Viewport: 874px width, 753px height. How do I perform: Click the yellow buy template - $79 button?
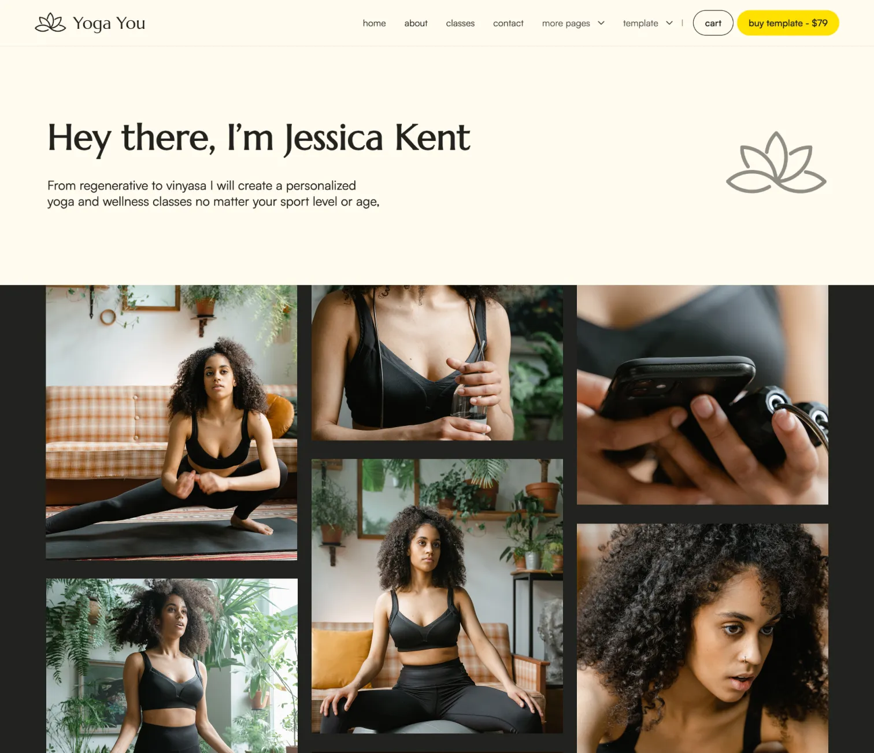coord(788,23)
